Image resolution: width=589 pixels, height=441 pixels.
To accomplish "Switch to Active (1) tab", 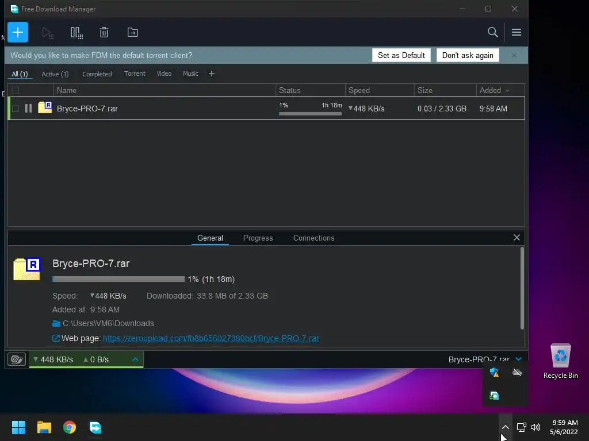I will click(55, 74).
